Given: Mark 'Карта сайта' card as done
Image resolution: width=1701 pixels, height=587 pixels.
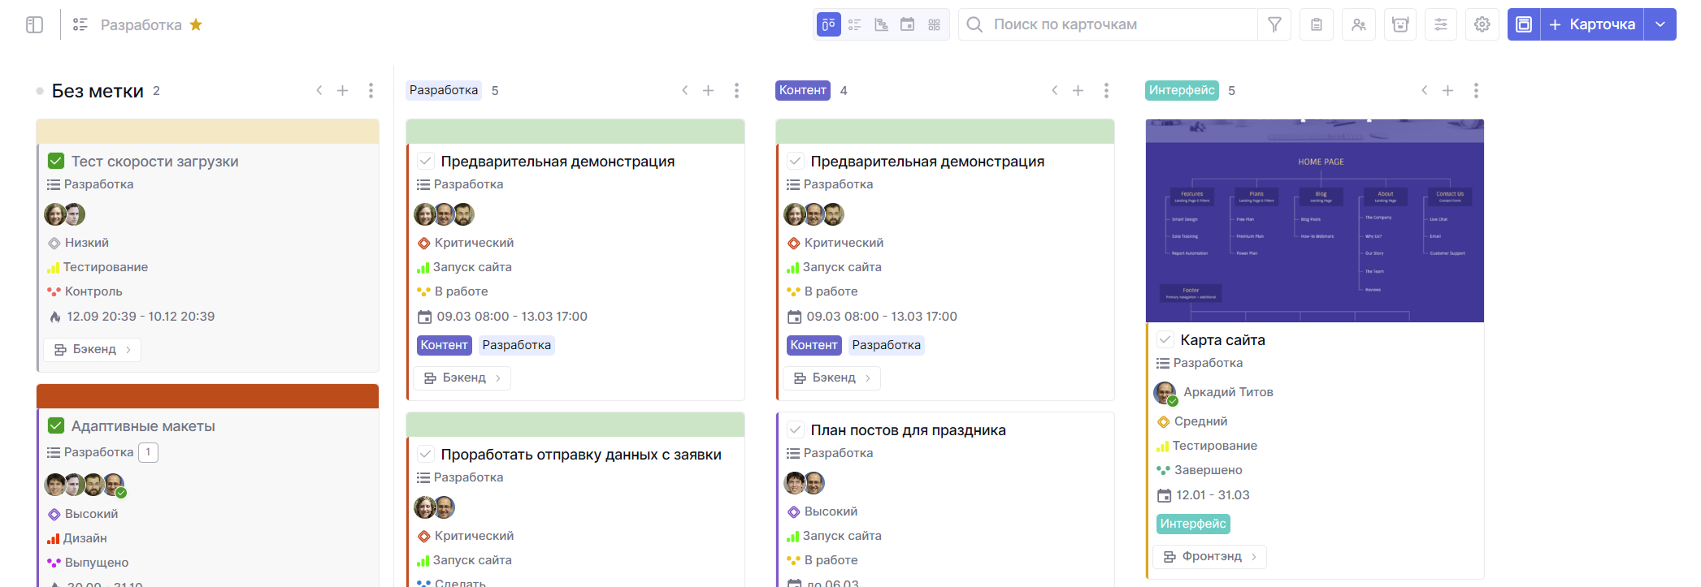Looking at the screenshot, I should click(1165, 340).
